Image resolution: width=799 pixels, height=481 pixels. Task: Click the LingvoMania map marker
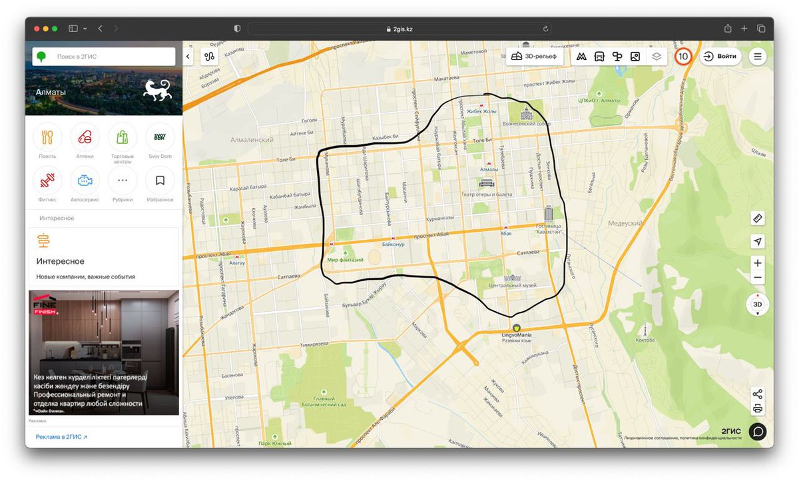pos(516,327)
